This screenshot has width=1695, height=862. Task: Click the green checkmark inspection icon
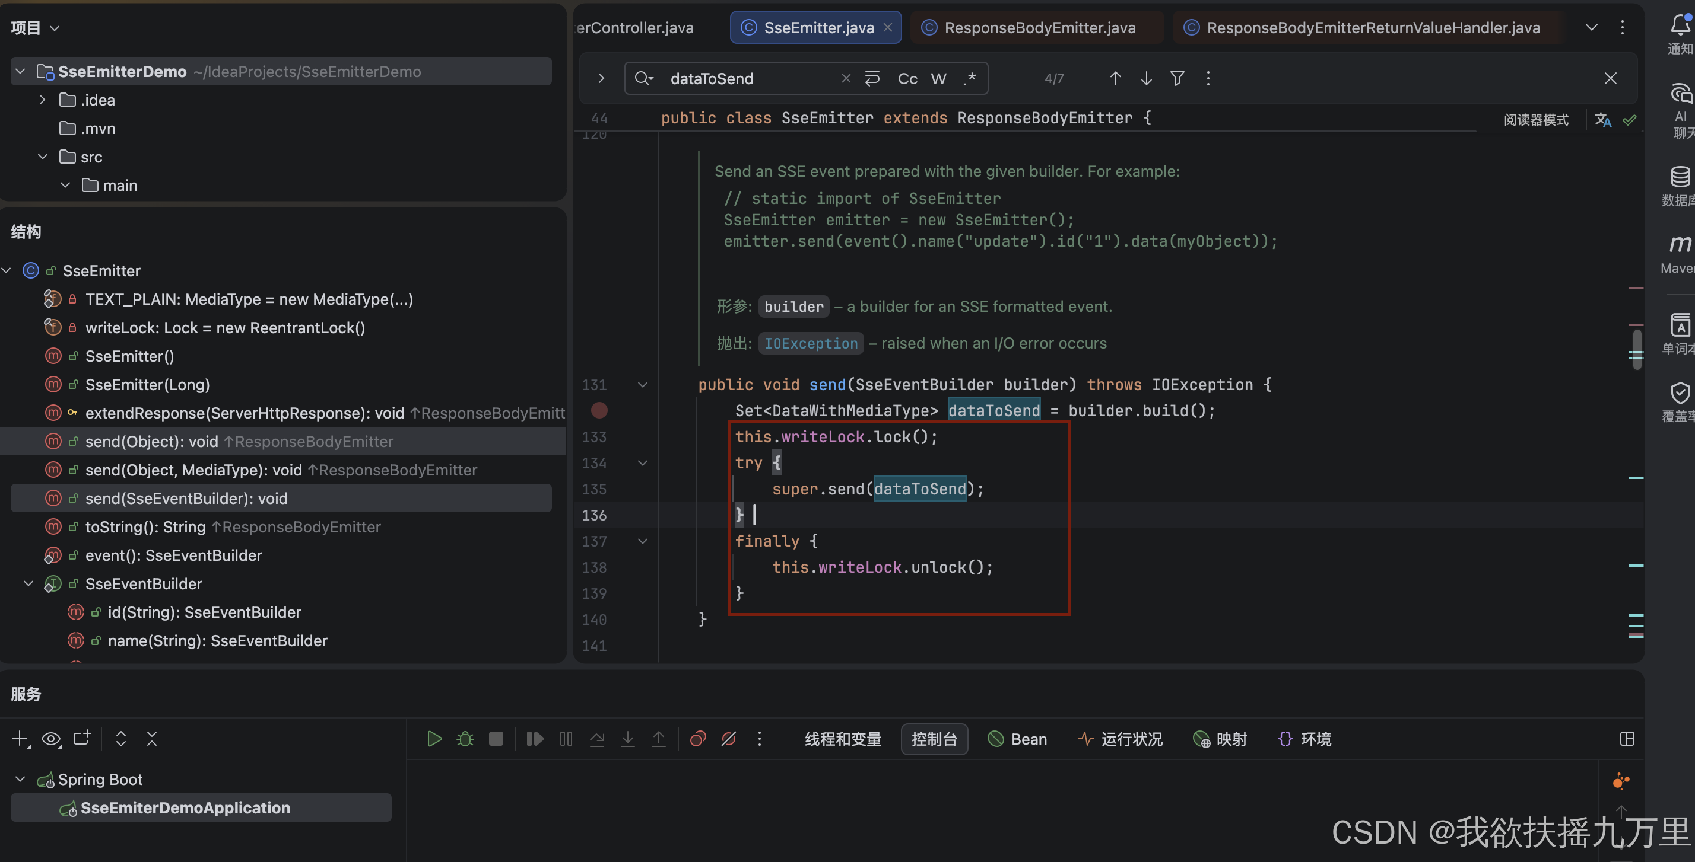pyautogui.click(x=1630, y=120)
